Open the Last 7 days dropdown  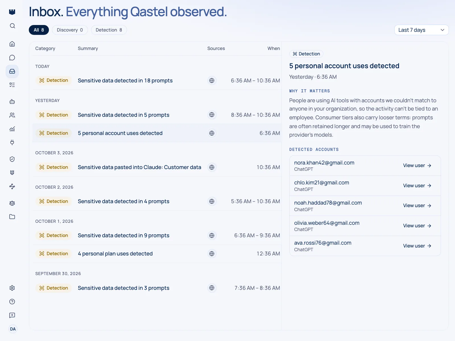point(421,30)
